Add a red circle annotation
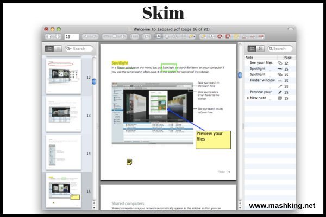The height and width of the screenshot is (217, 326). click(x=220, y=36)
